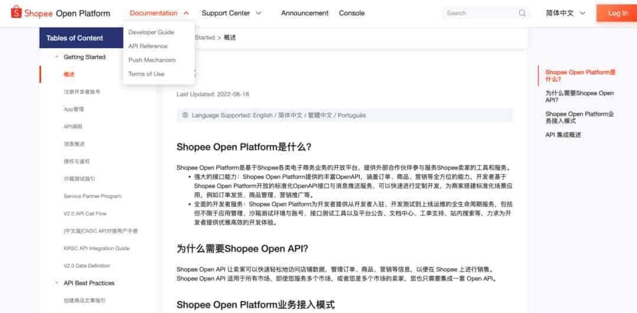The width and height of the screenshot is (637, 313).
Task: Click the Log In button
Action: tap(617, 13)
